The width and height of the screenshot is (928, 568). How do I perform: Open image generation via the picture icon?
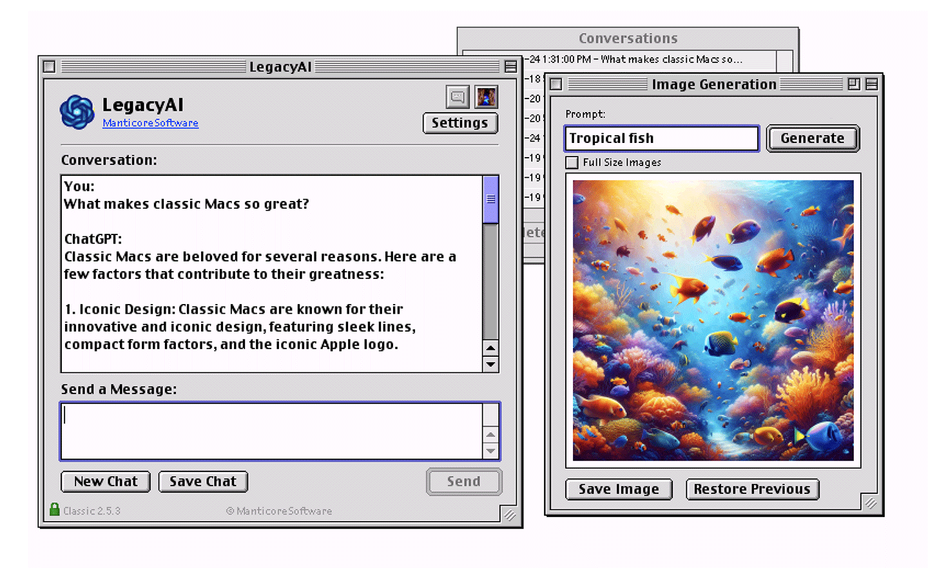tap(486, 97)
